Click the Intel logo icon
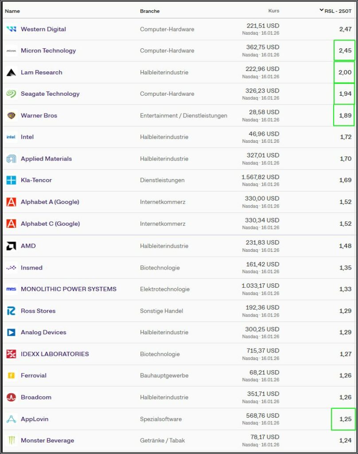 11,137
